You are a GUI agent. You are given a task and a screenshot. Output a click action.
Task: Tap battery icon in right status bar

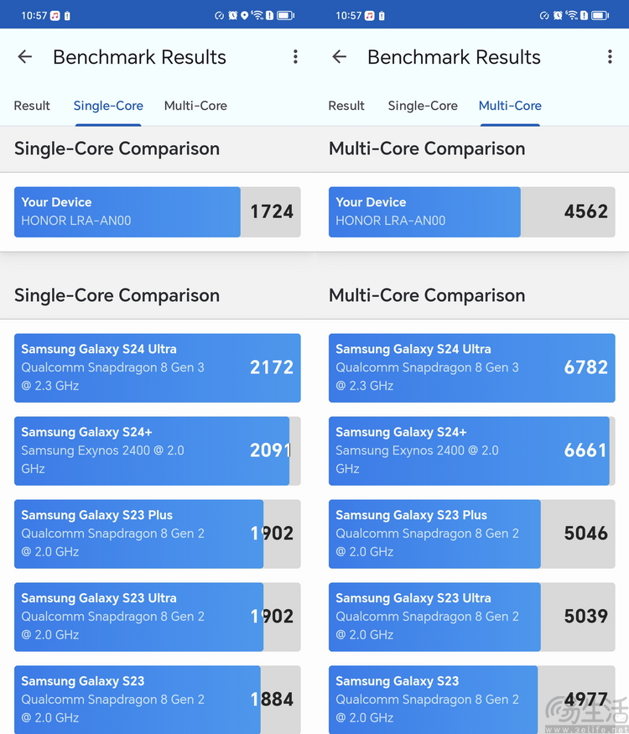tap(600, 15)
